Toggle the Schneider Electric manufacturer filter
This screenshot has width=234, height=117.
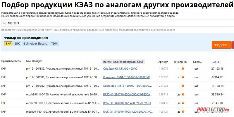click(x=35, y=44)
